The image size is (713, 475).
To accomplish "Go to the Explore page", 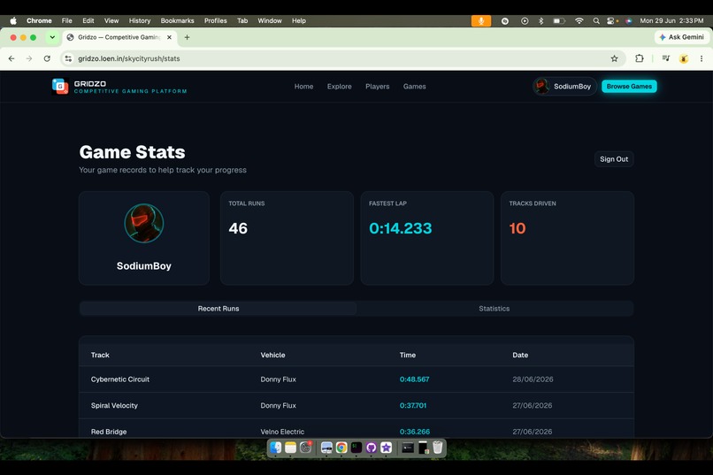I will (339, 87).
